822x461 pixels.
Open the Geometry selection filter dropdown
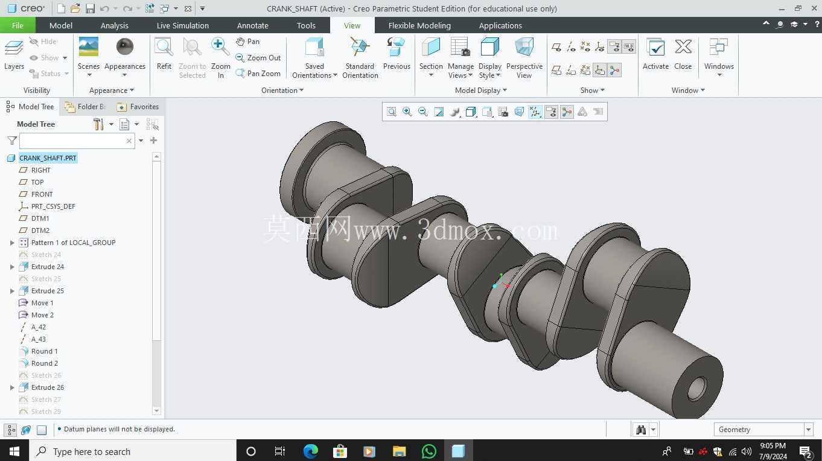[808, 430]
